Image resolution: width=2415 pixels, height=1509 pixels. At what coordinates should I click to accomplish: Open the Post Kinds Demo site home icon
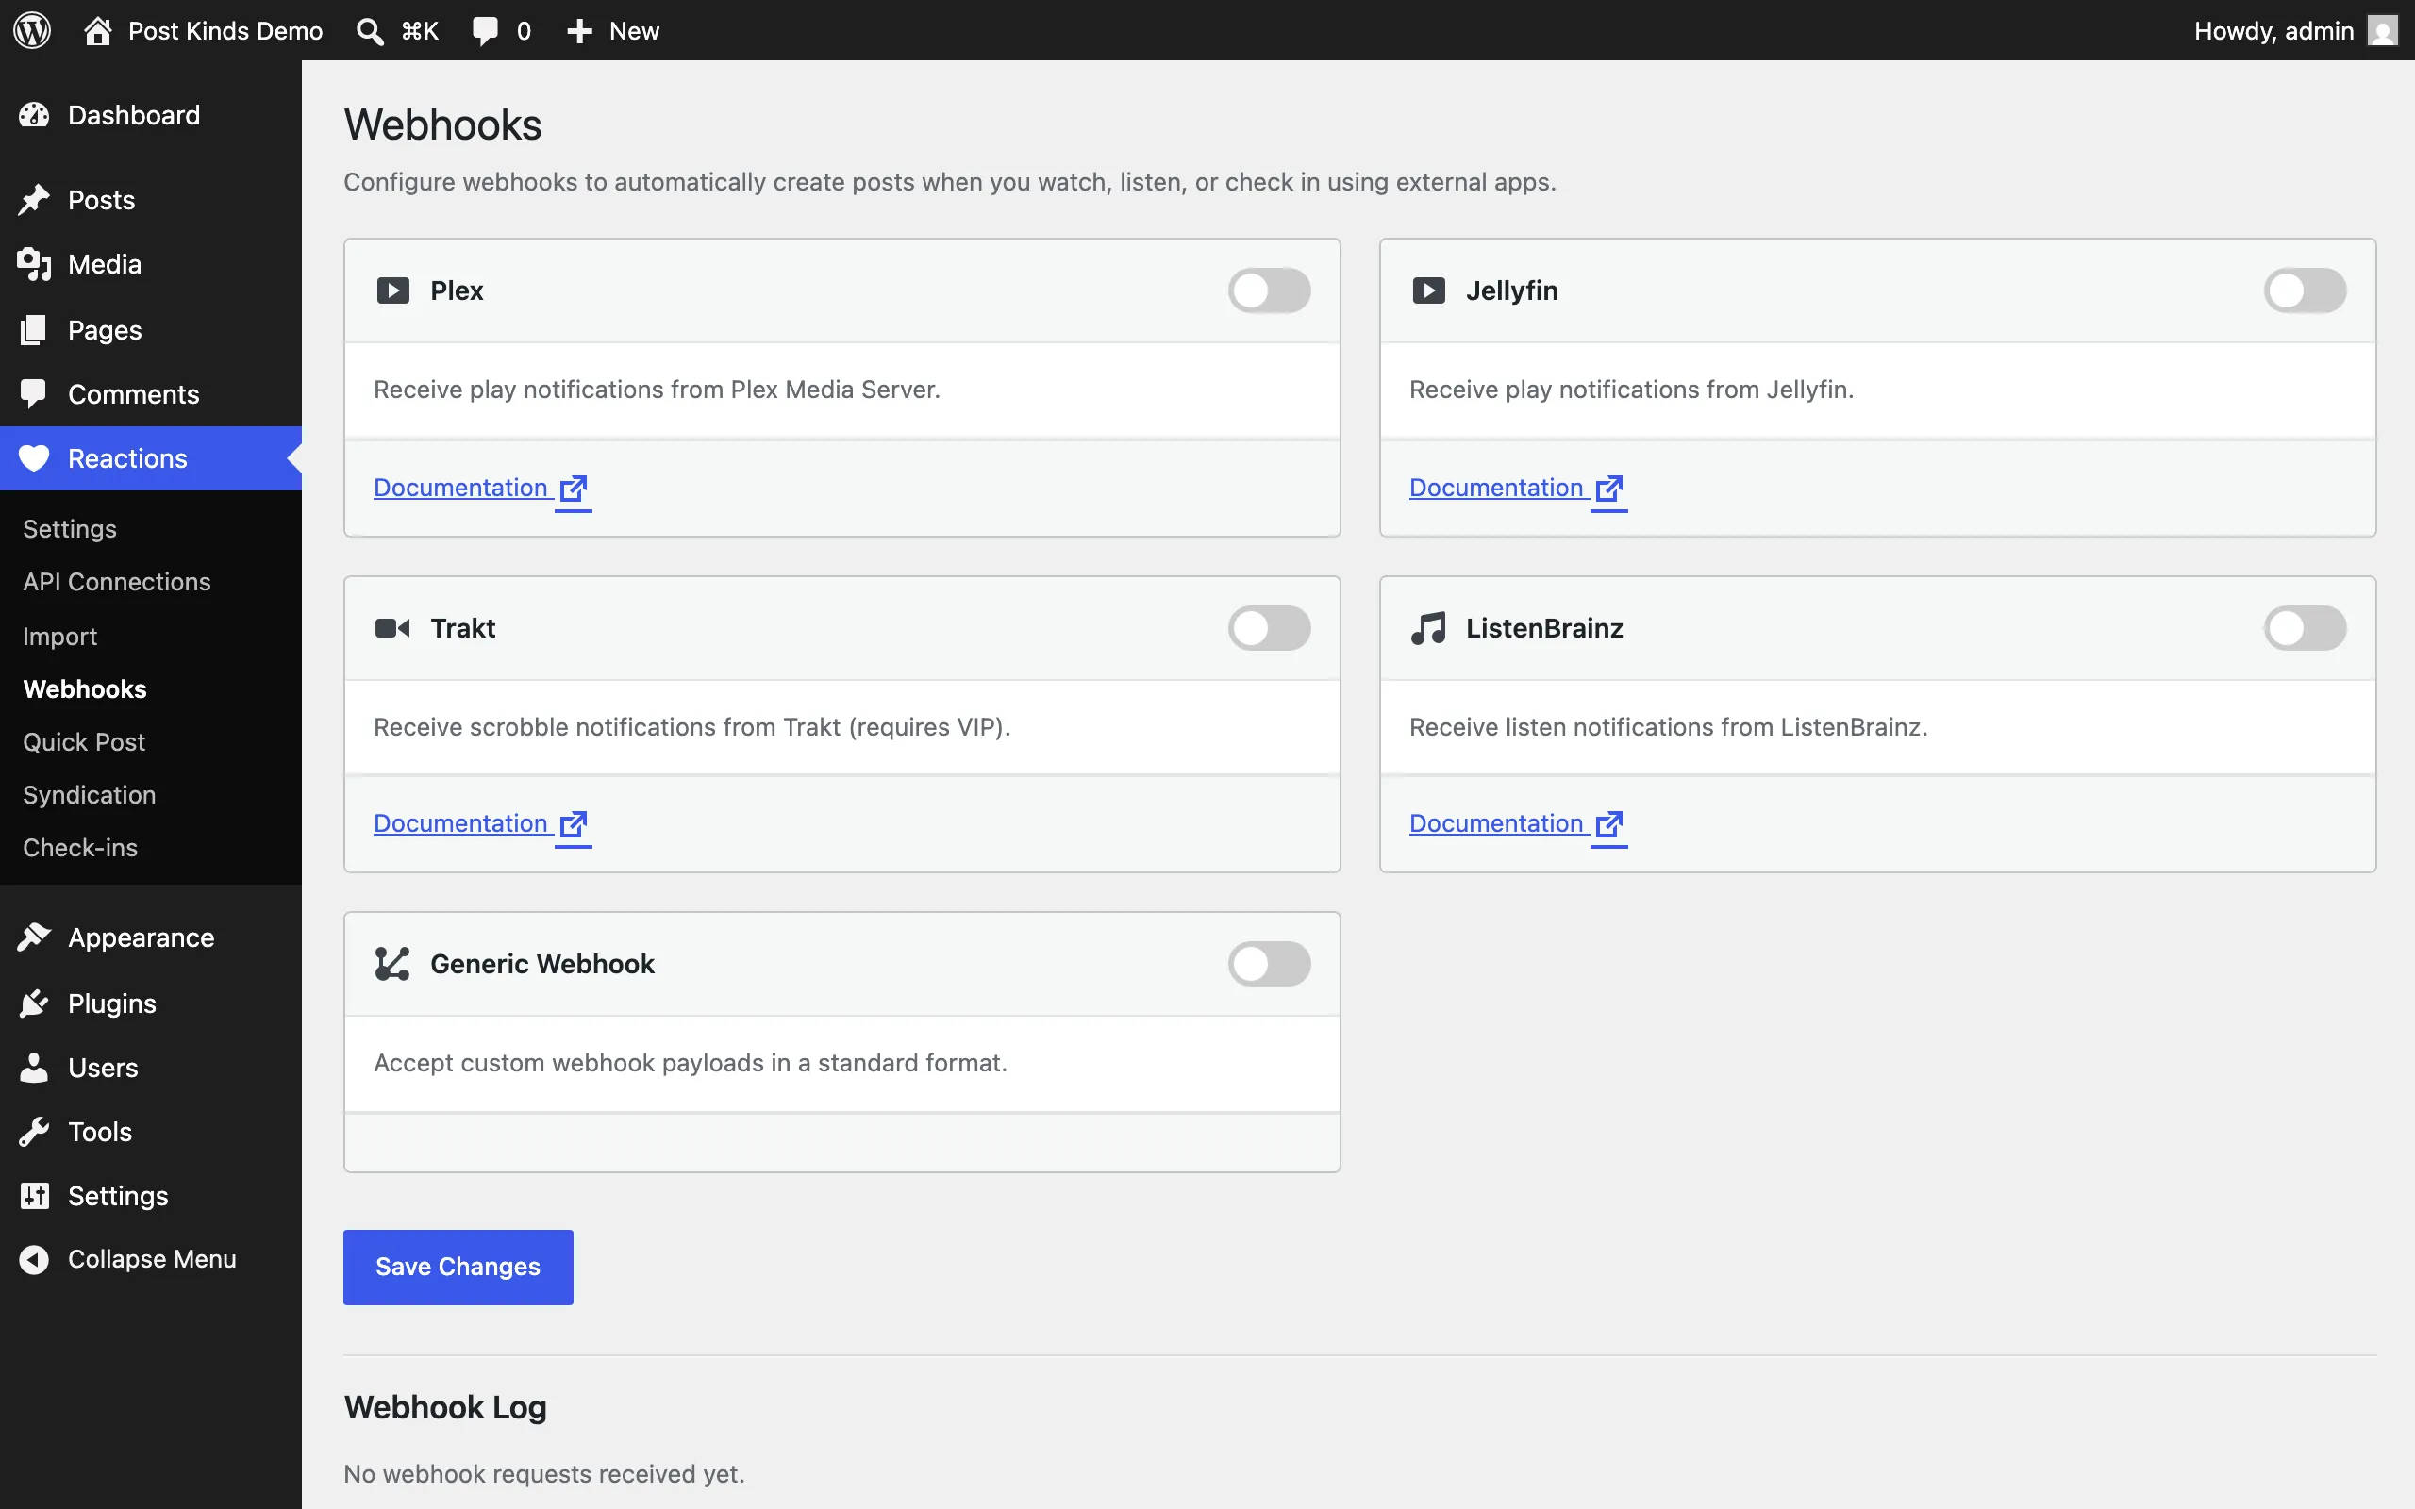coord(97,30)
